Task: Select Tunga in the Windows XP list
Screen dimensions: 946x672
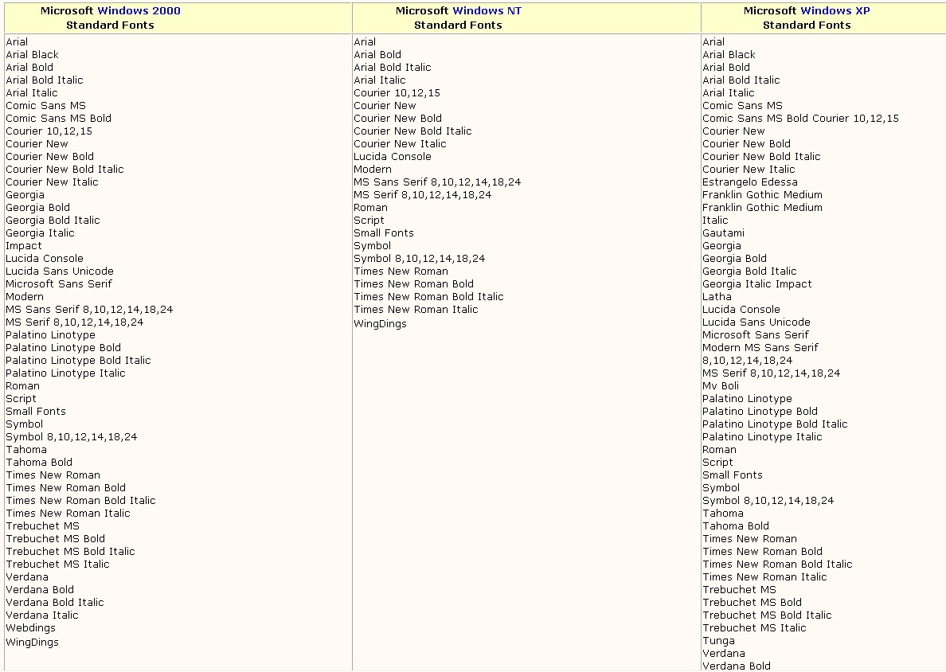Action: pyautogui.click(x=718, y=641)
